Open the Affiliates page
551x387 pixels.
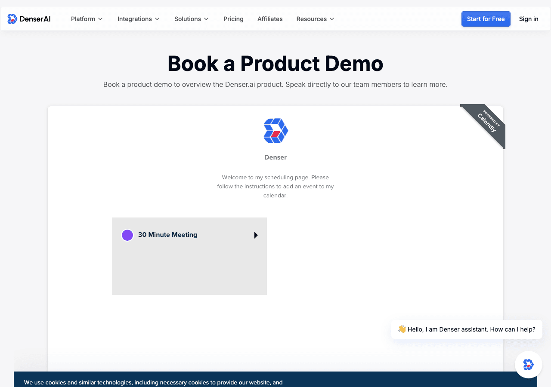pos(270,19)
